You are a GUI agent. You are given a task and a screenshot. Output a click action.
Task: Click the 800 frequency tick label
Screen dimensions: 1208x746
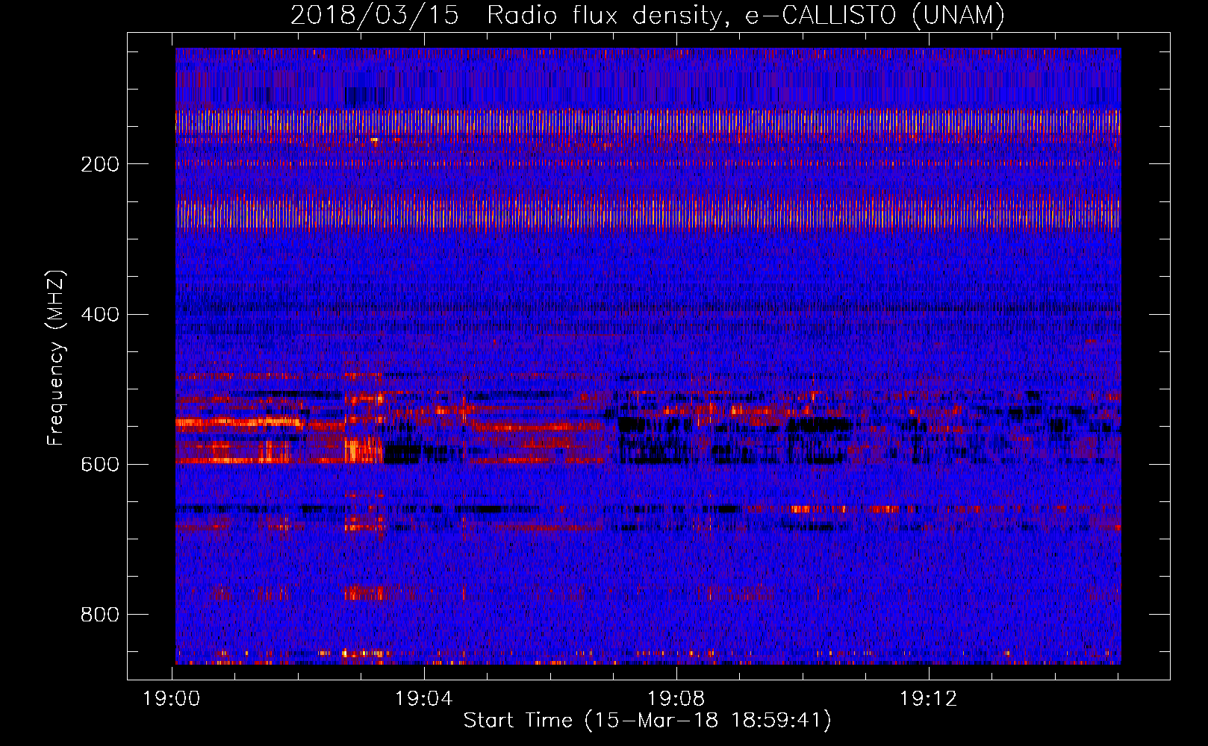(x=100, y=615)
